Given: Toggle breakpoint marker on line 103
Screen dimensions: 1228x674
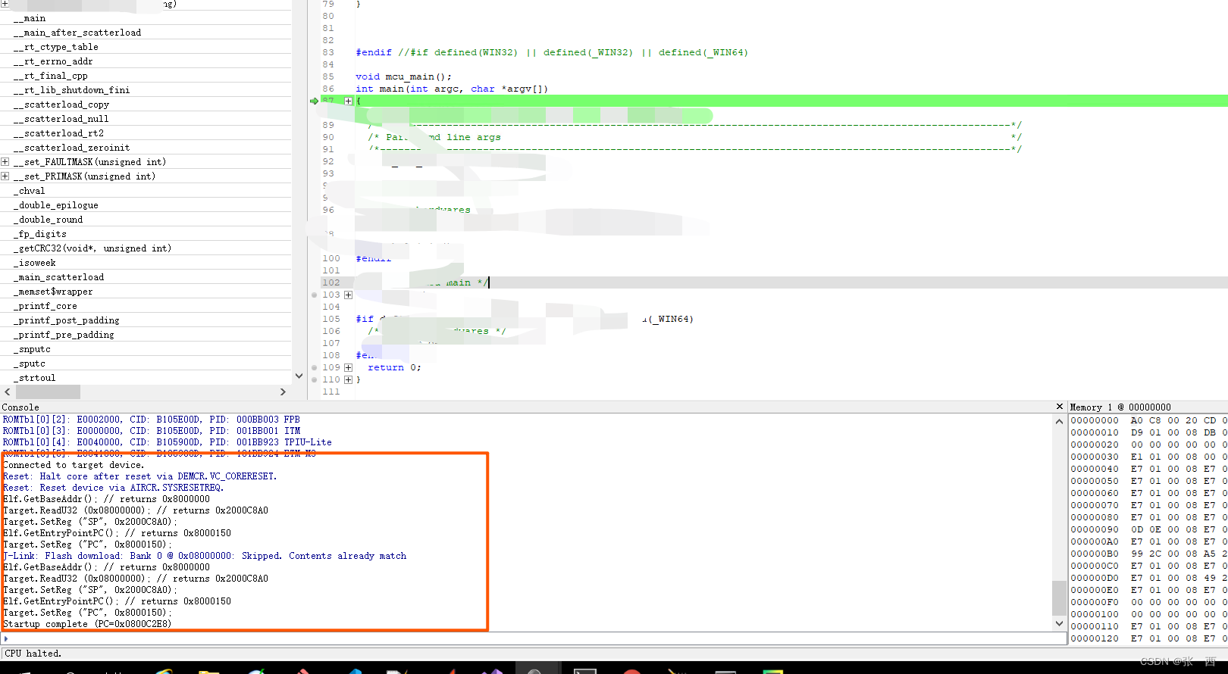Looking at the screenshot, I should (315, 295).
